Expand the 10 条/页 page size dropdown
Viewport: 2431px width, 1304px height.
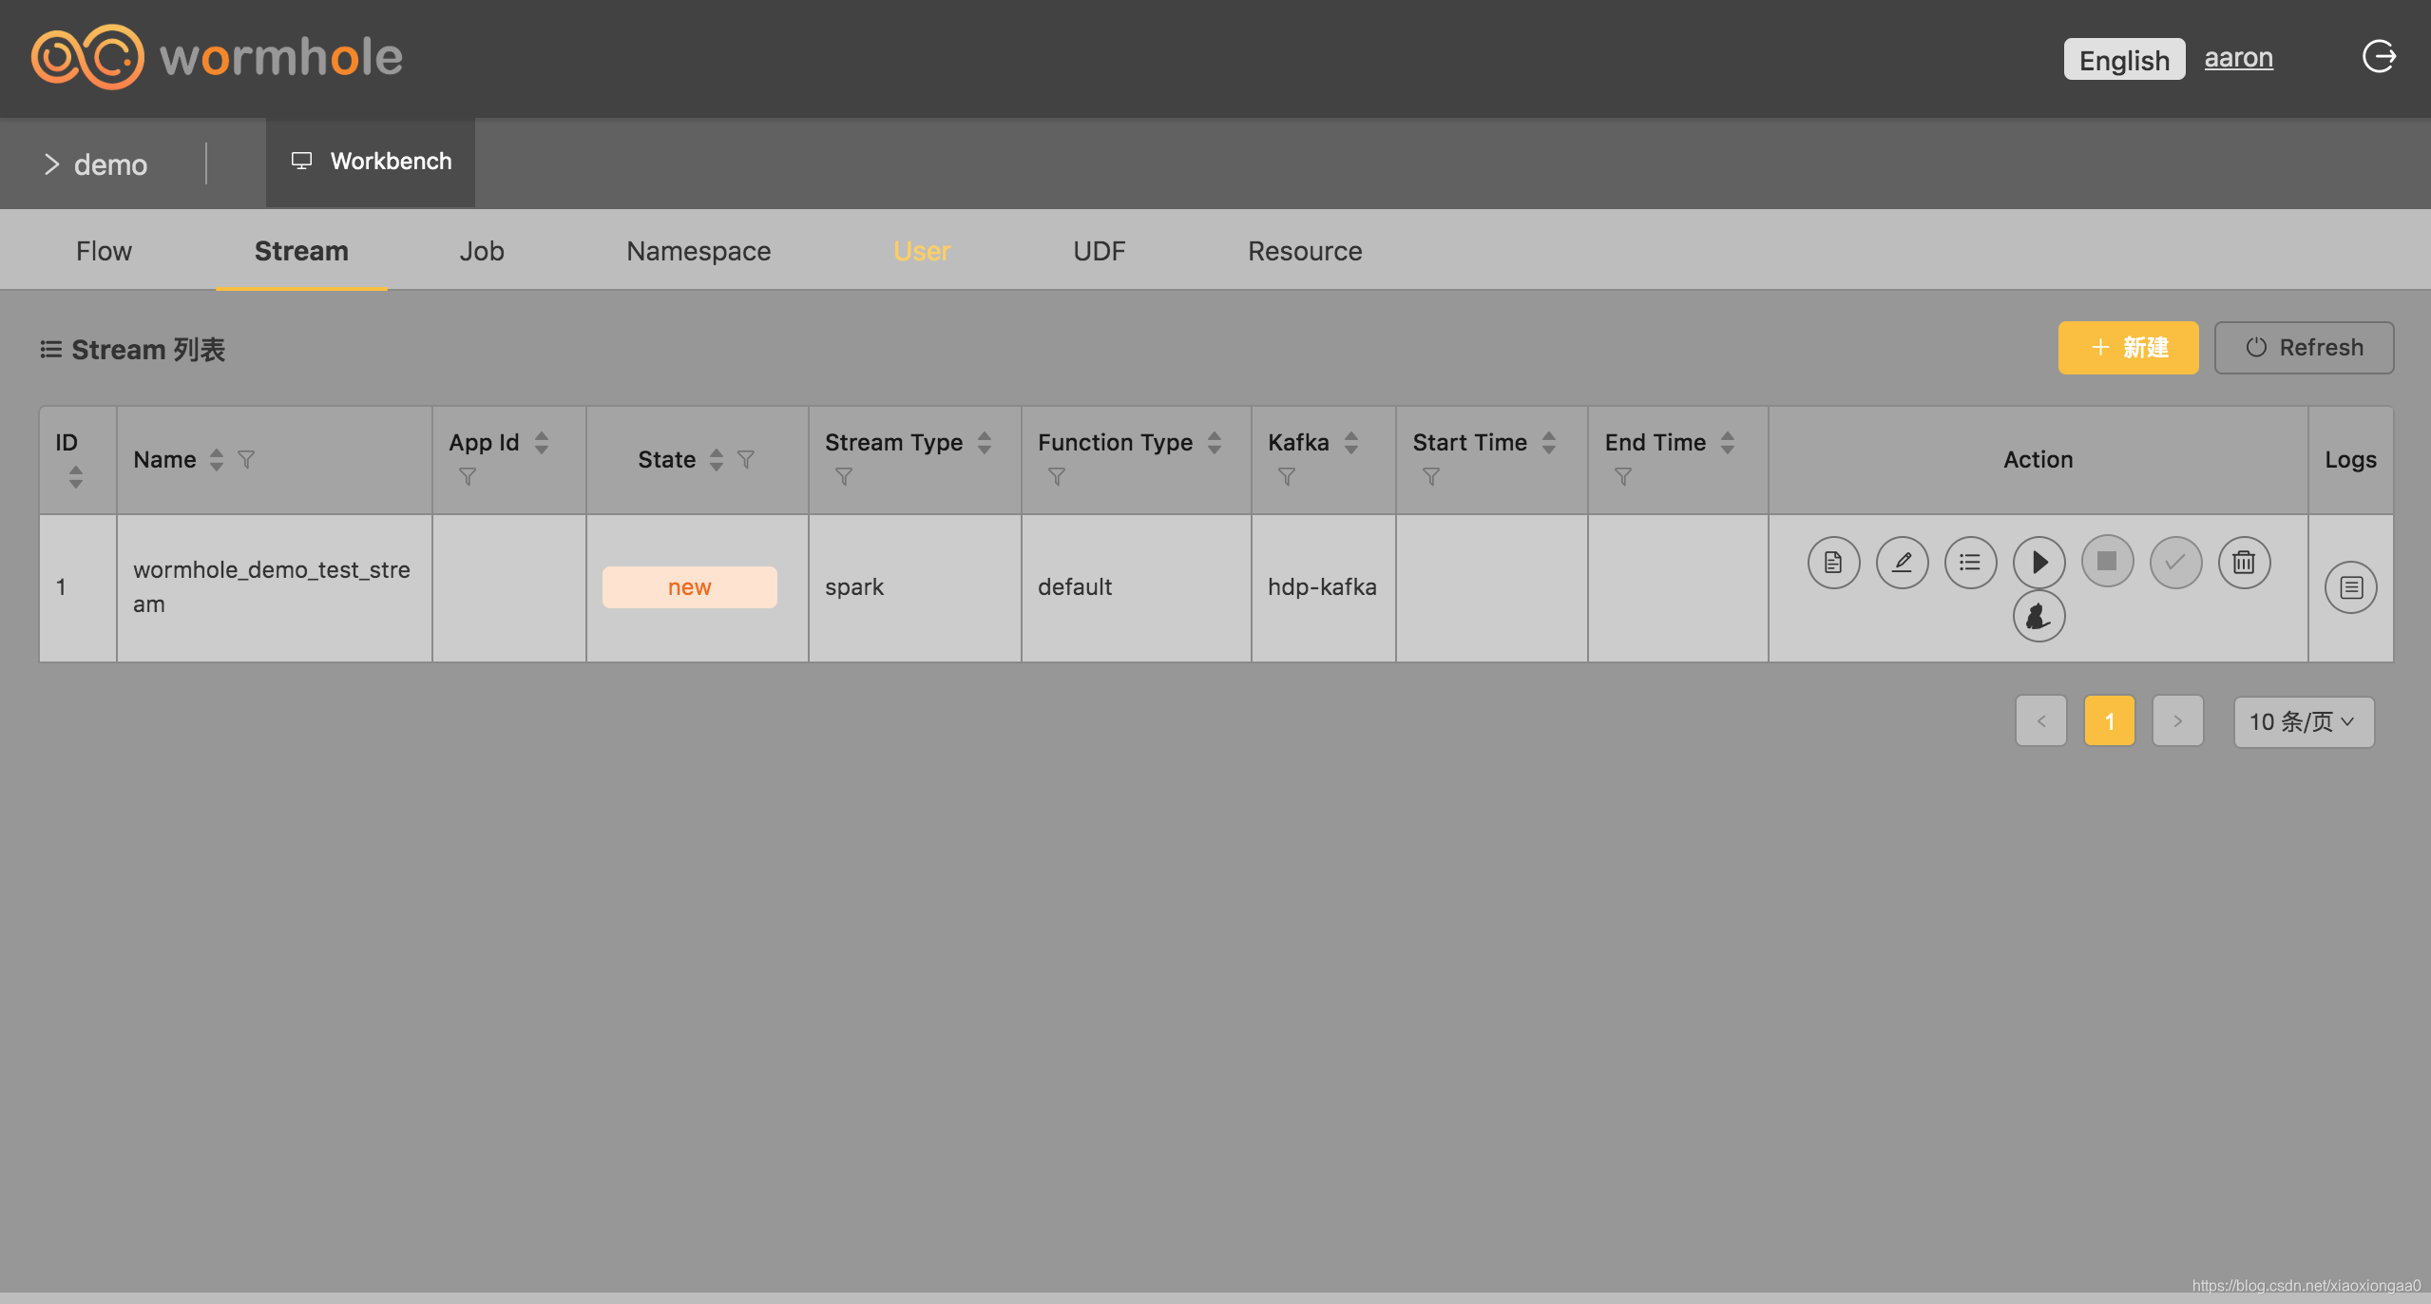click(x=2303, y=722)
